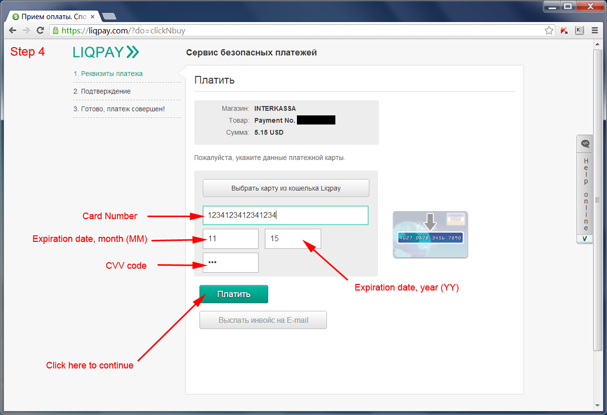The width and height of the screenshot is (607, 415).
Task: Click the expiration month field
Action: pyautogui.click(x=231, y=238)
